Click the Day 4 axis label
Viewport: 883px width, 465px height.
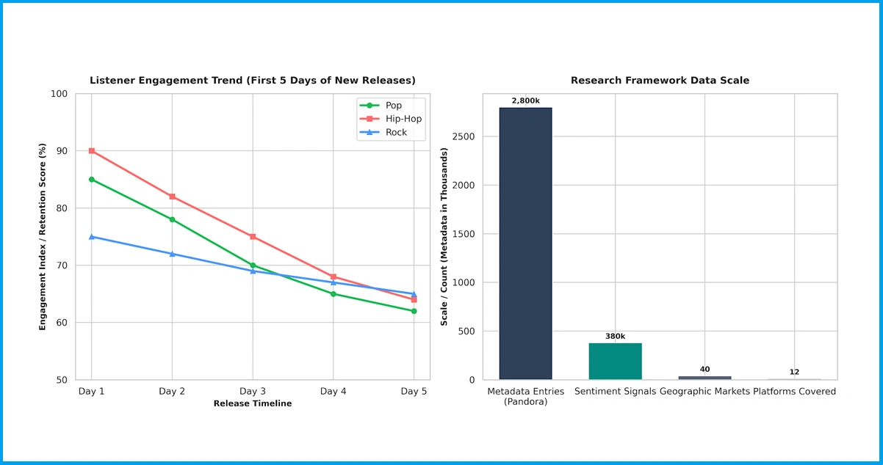coord(334,392)
